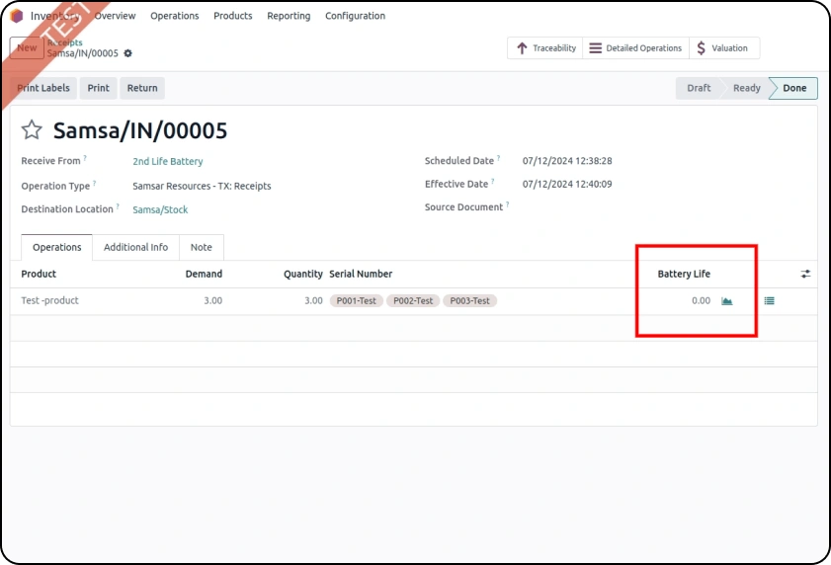
Task: Open the detailed operations list icon in the Test-product row
Action: 769,301
